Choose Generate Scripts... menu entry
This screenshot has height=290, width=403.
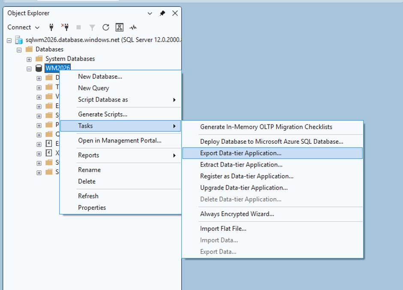point(120,115)
